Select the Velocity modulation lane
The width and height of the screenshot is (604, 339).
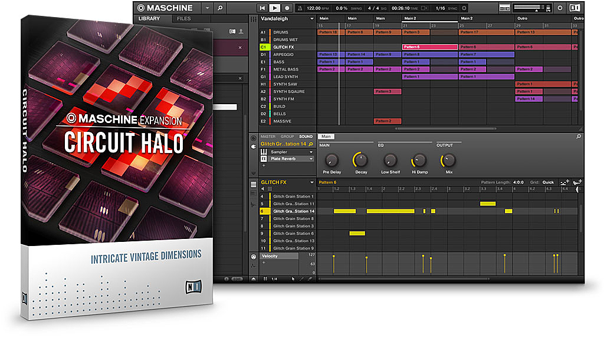(279, 256)
